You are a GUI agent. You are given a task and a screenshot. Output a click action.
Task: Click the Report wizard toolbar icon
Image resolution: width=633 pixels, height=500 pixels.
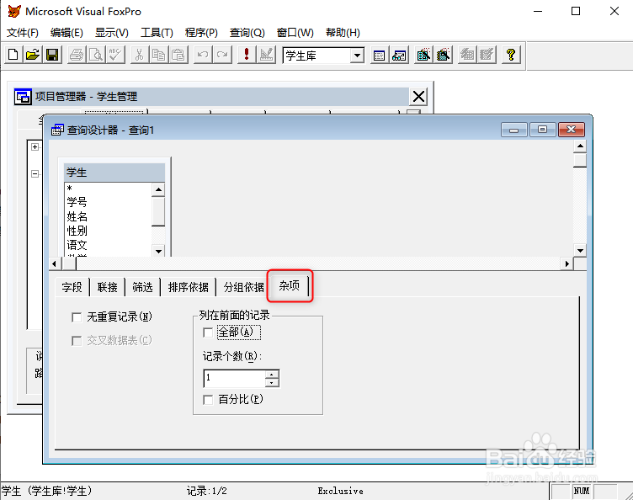443,55
